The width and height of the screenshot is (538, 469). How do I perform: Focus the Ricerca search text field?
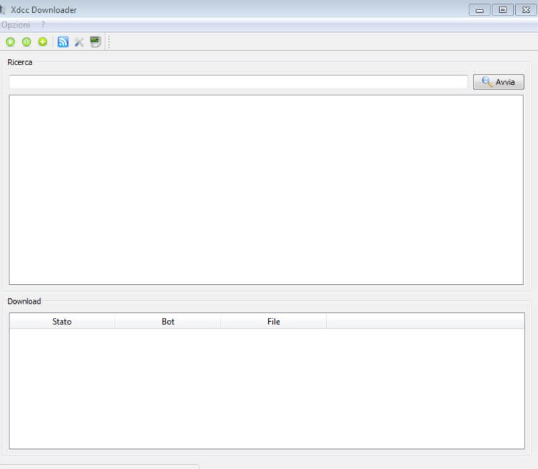[x=238, y=82]
